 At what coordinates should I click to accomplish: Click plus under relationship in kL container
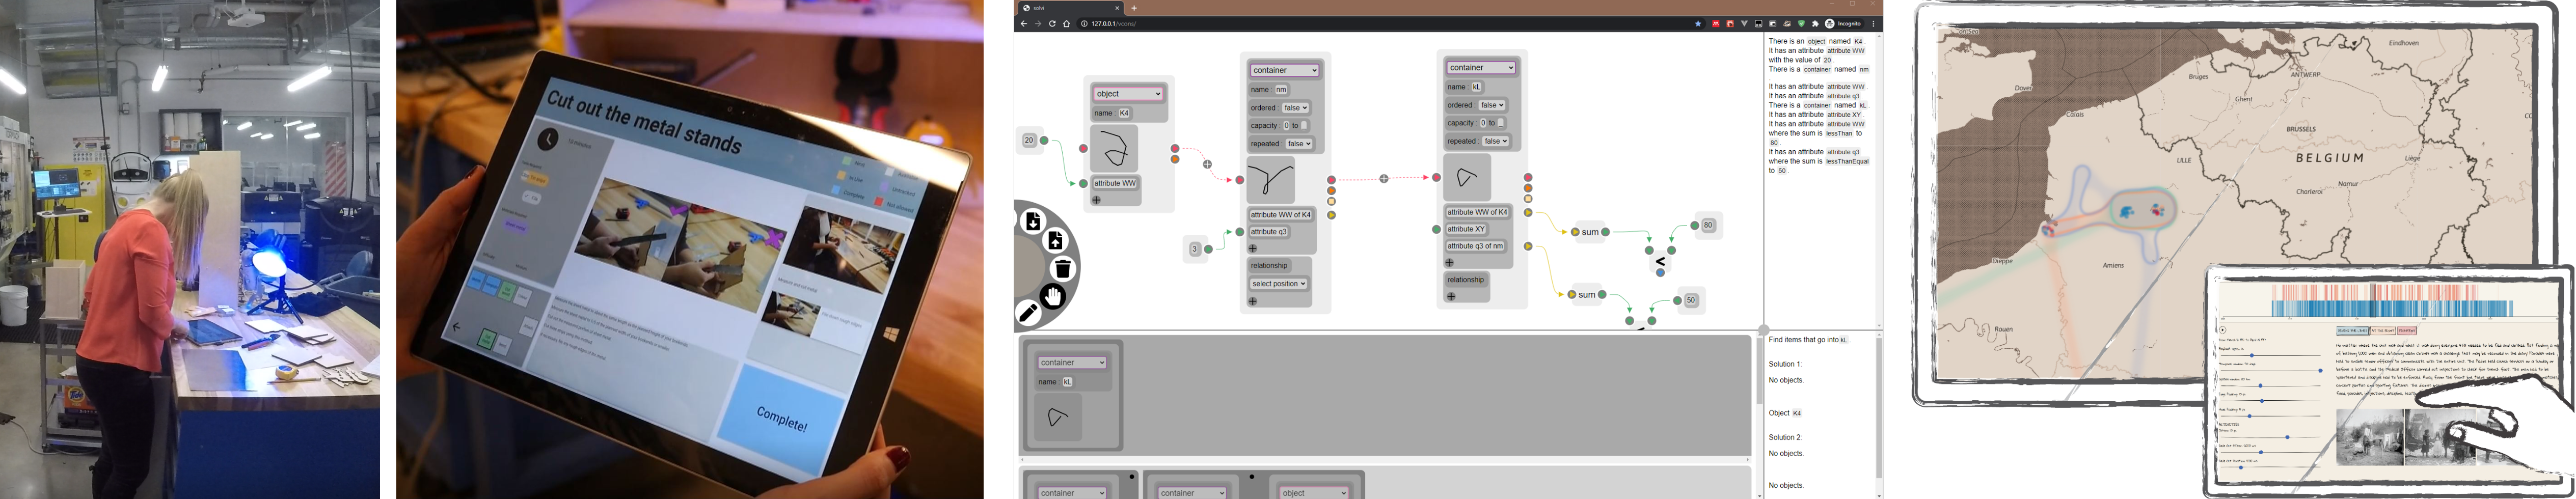coord(1451,296)
